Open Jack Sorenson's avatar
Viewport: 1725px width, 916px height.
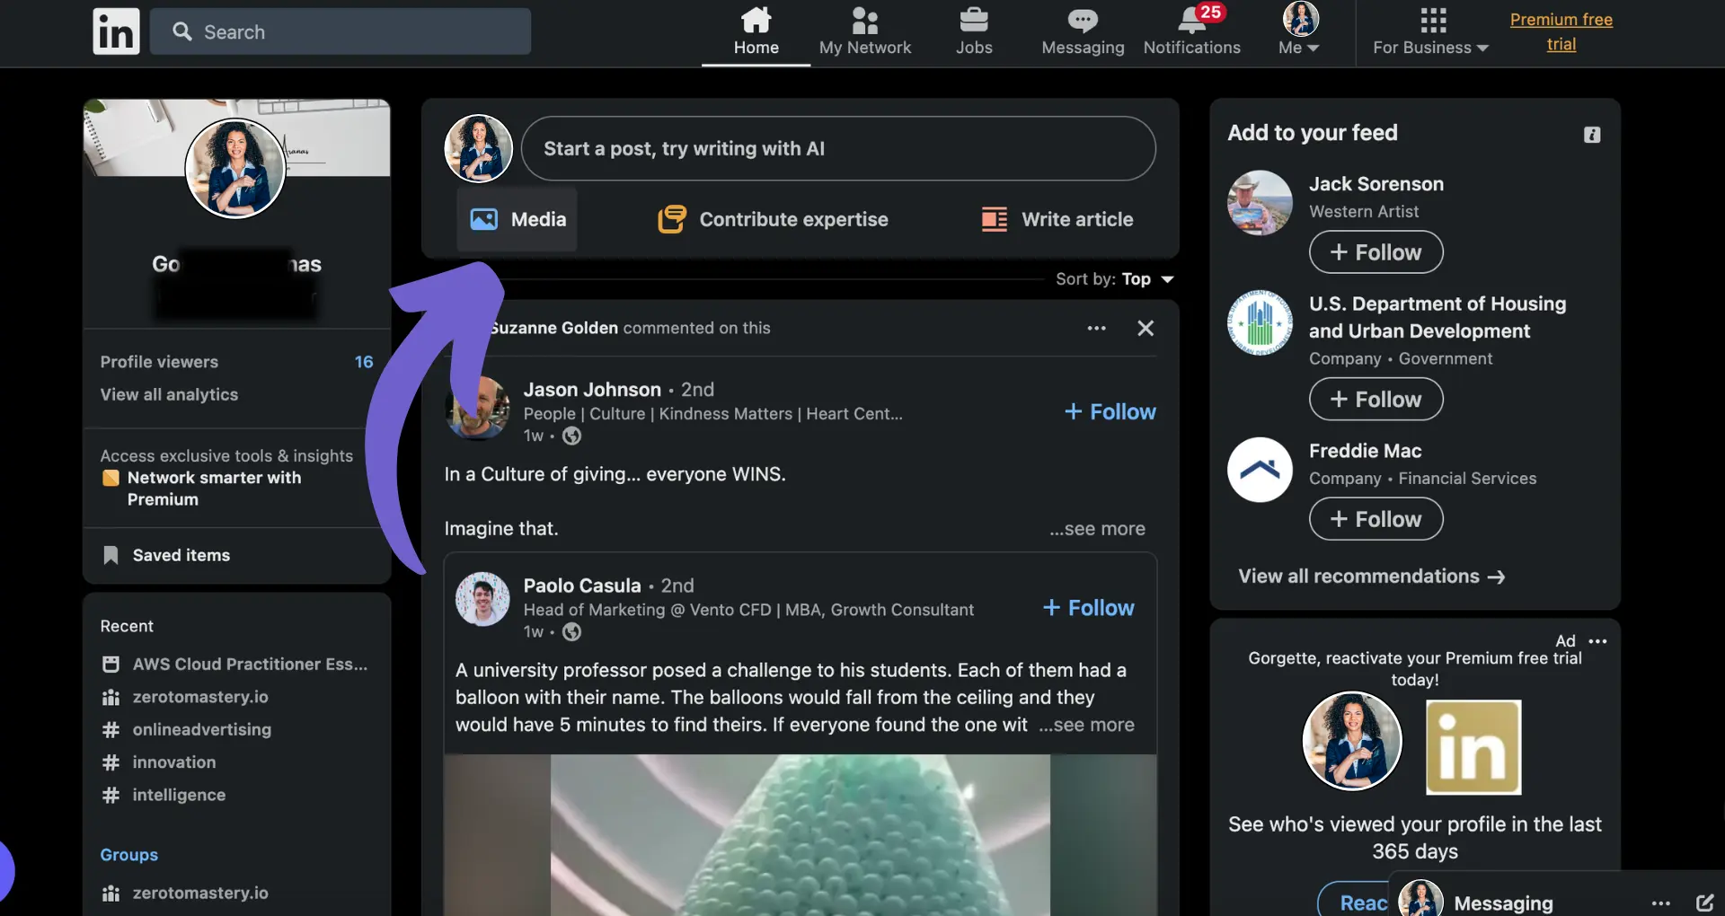pyautogui.click(x=1260, y=203)
